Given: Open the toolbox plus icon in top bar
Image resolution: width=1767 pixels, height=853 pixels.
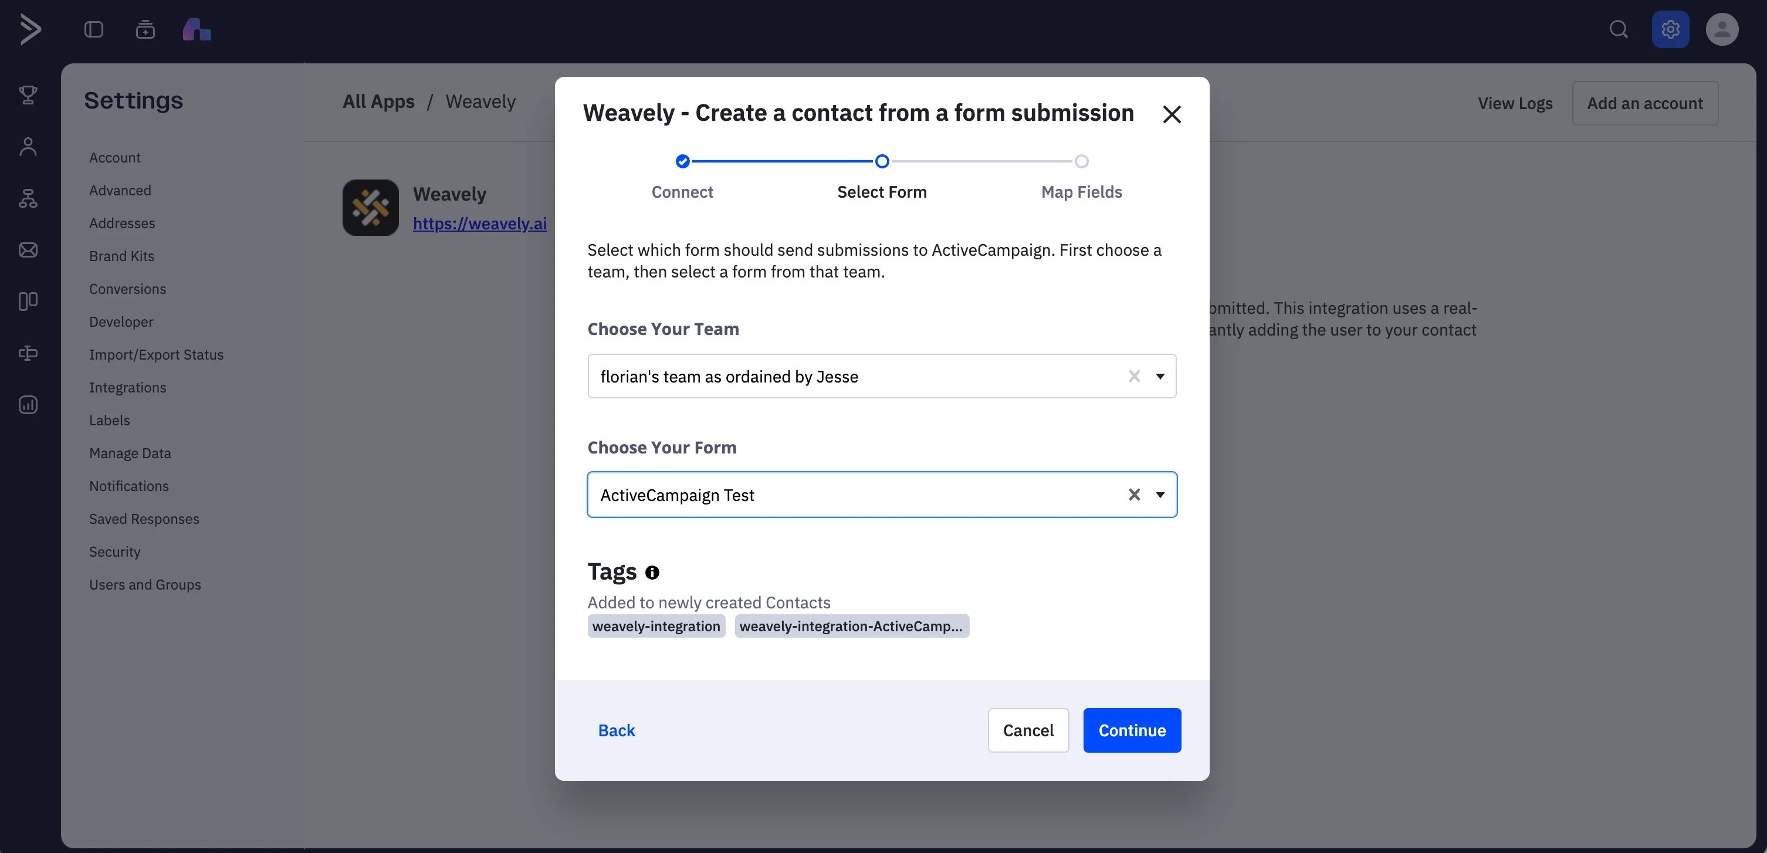Looking at the screenshot, I should 145,29.
